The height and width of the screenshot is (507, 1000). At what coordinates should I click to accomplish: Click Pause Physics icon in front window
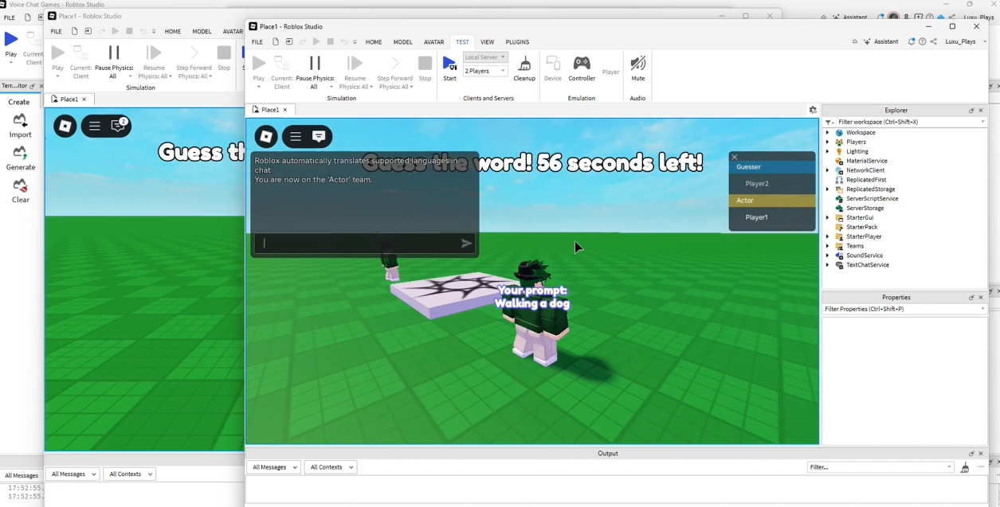tap(315, 63)
